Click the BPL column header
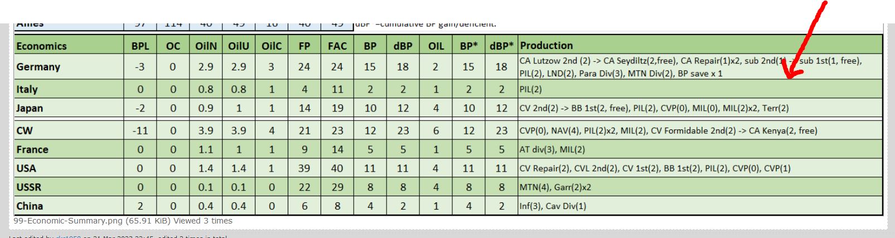Viewport: 895px width, 238px height. coord(140,46)
